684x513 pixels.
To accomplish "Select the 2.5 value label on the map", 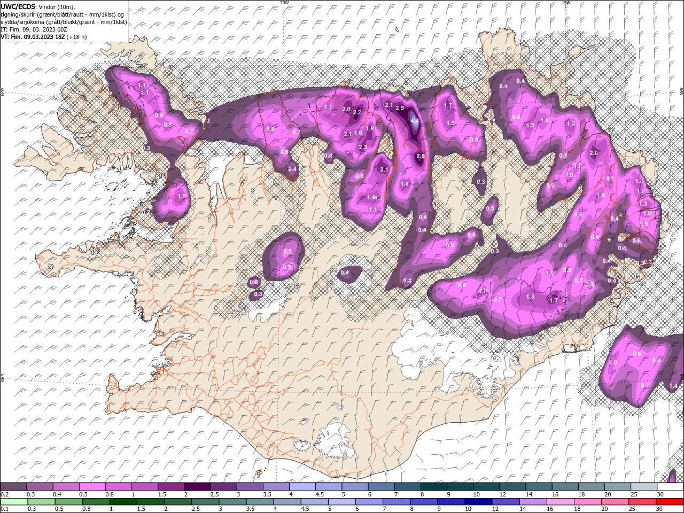I will pos(400,107).
